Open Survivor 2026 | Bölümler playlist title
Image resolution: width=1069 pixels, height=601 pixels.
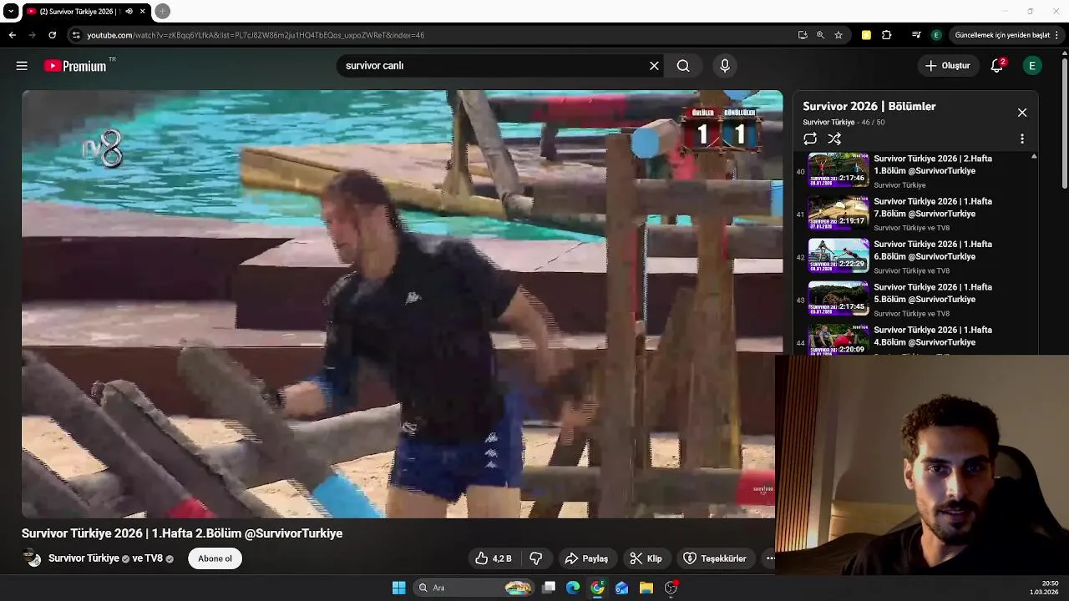coord(869,106)
